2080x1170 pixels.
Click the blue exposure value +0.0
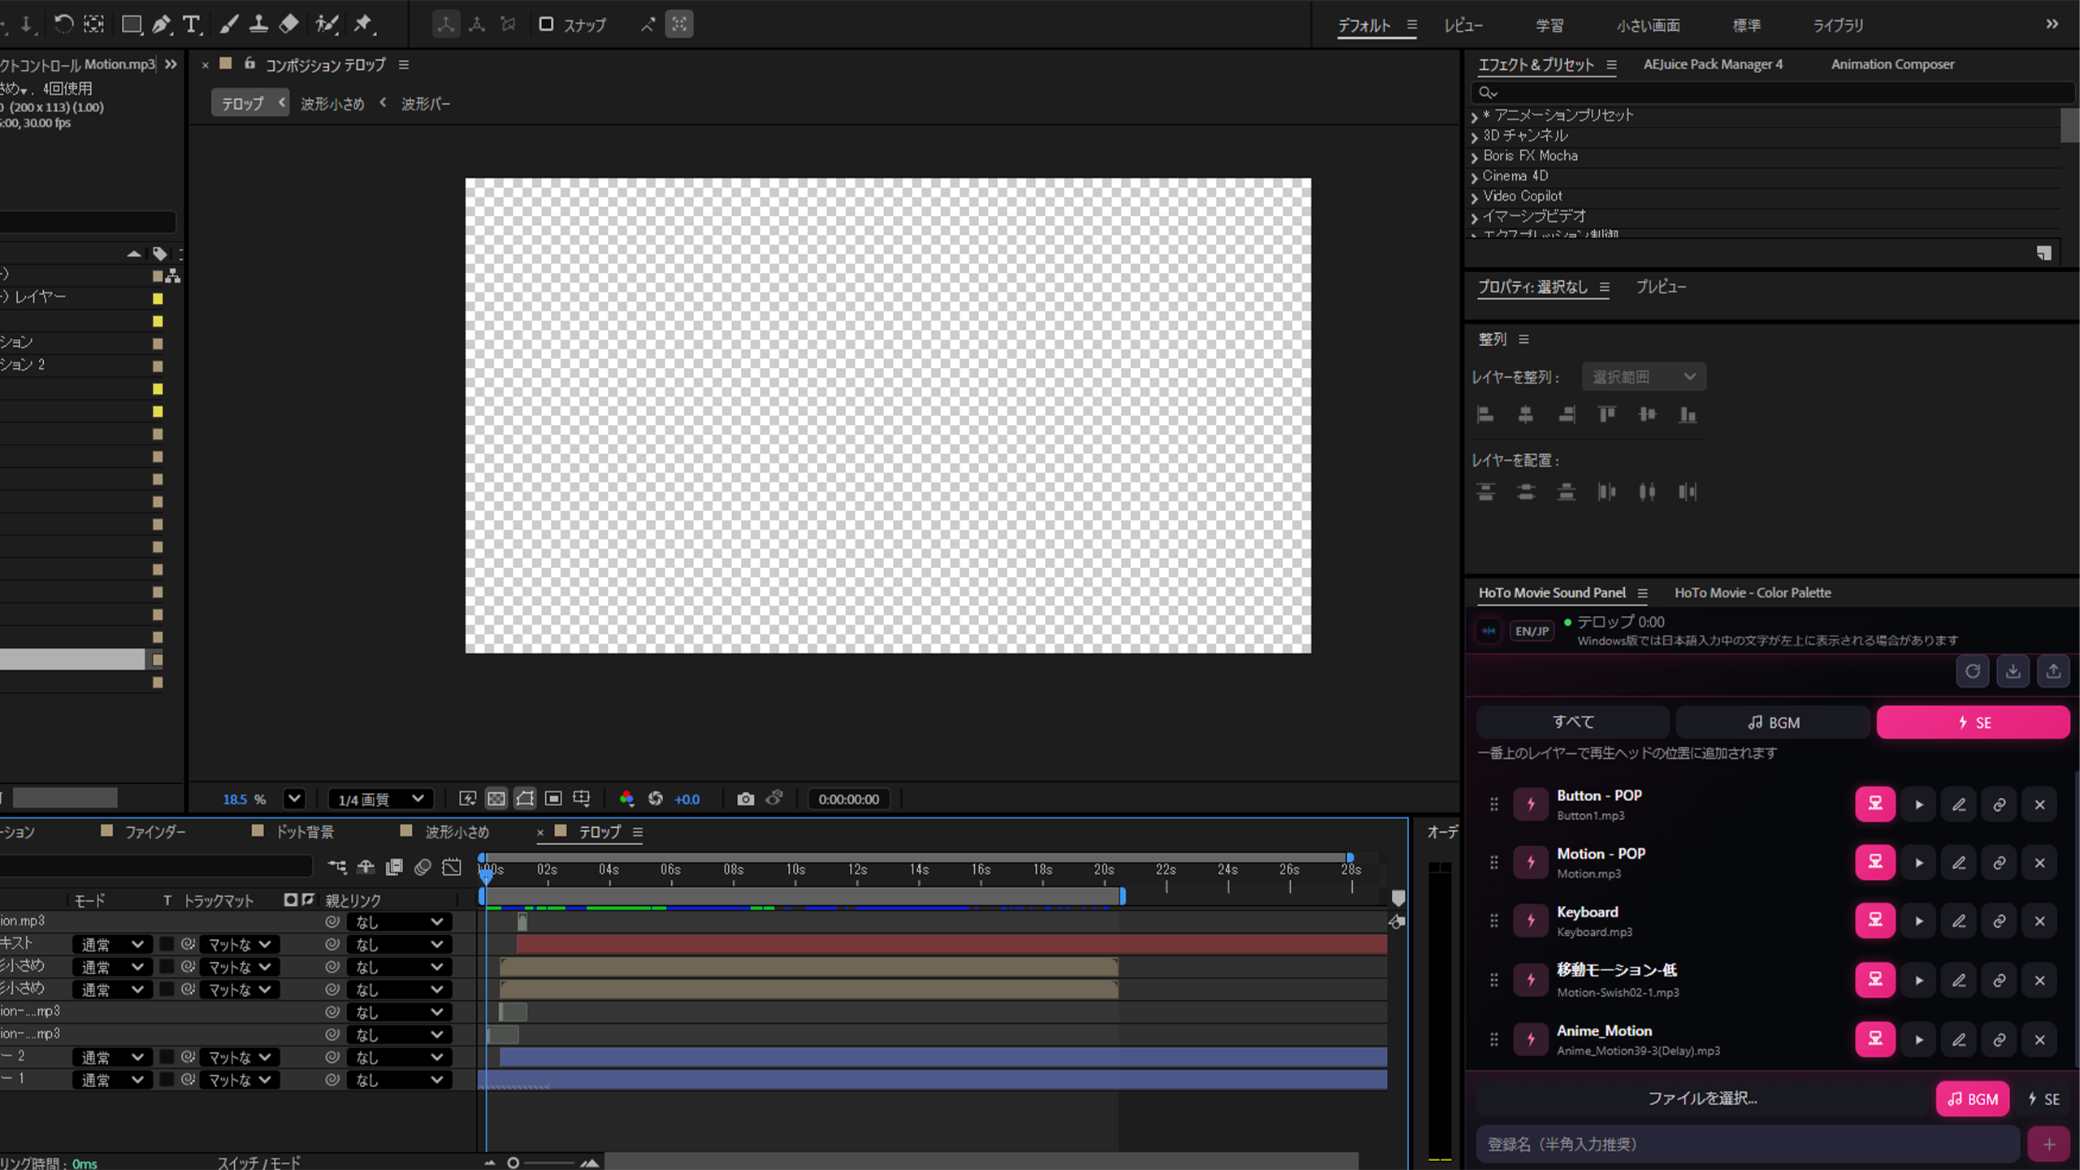coord(687,799)
